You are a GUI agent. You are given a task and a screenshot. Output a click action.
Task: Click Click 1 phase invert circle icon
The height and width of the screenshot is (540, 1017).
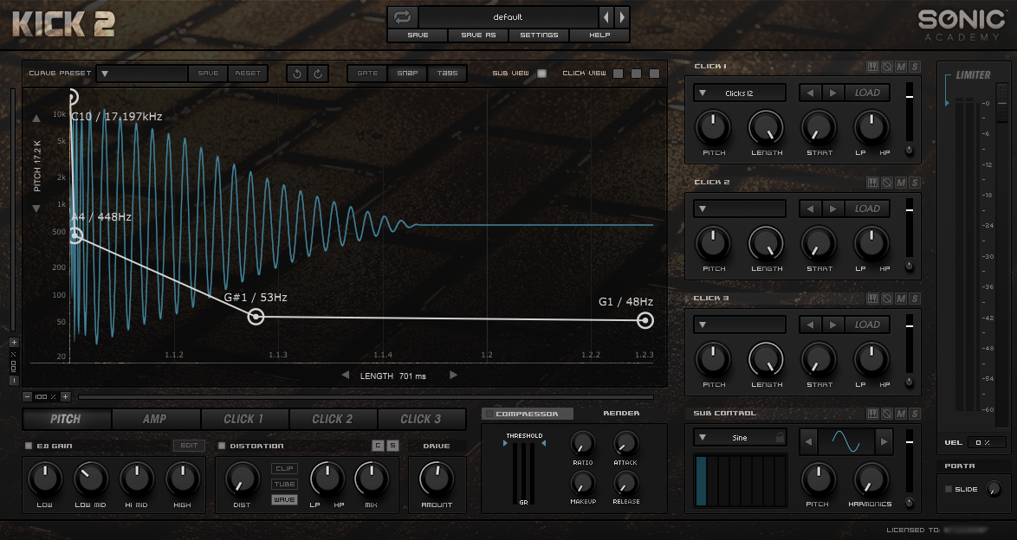pyautogui.click(x=887, y=67)
